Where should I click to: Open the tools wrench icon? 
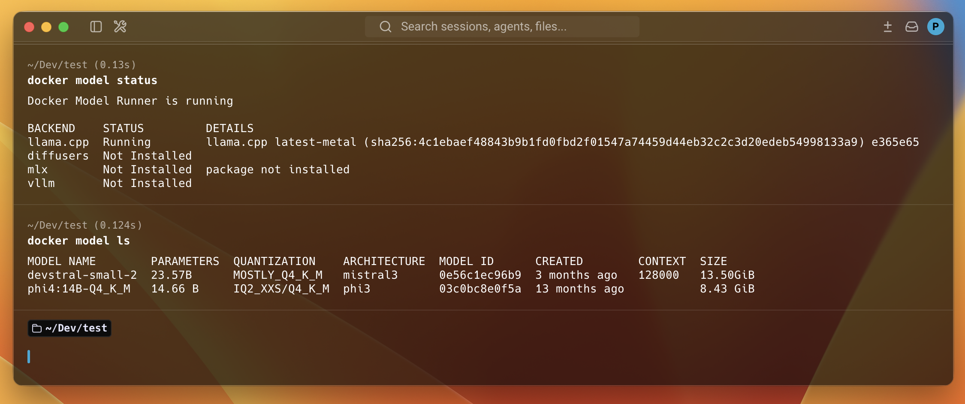coord(120,27)
